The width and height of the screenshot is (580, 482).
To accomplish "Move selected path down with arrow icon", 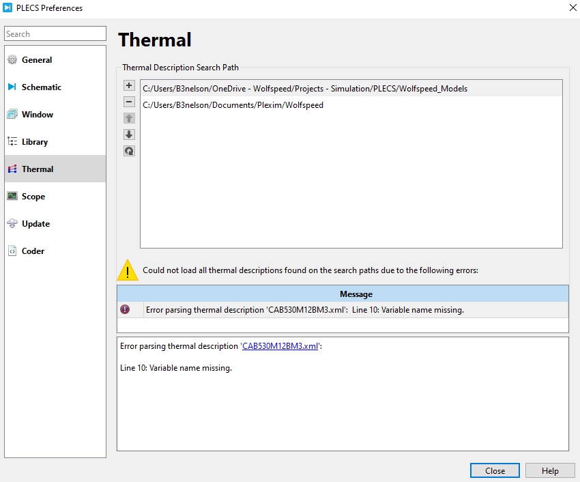I will pyautogui.click(x=129, y=134).
